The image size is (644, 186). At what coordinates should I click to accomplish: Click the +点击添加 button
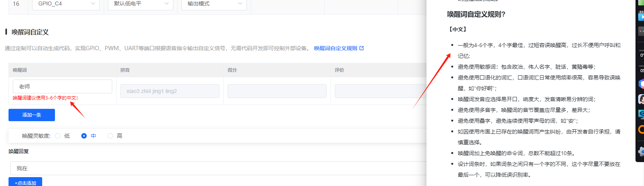[x=25, y=182]
